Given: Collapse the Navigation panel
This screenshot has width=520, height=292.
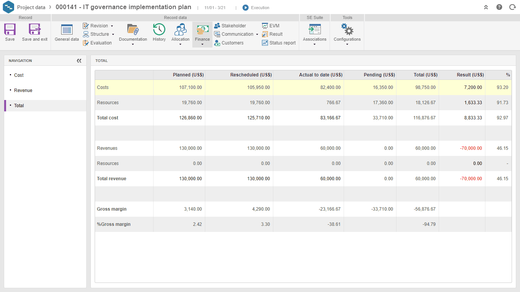Looking at the screenshot, I should [79, 61].
